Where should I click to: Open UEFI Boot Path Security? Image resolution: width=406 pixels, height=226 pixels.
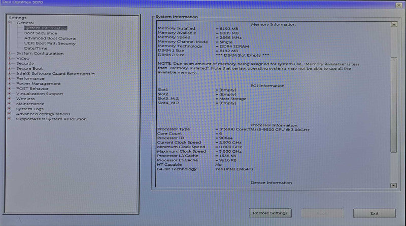50,43
